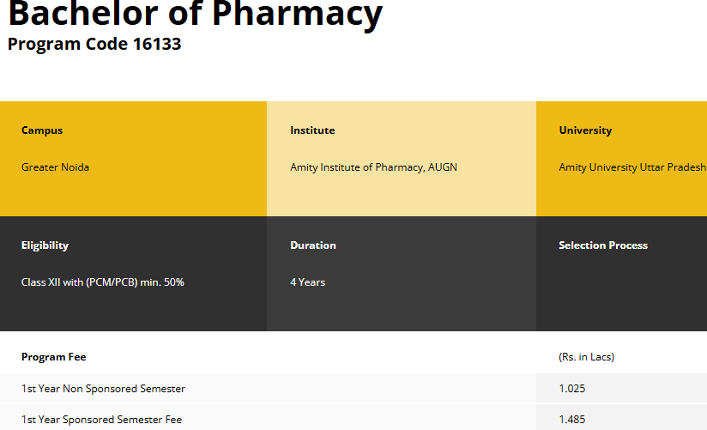This screenshot has height=430, width=707.
Task: Click the Eligibility heading
Action: click(x=45, y=245)
